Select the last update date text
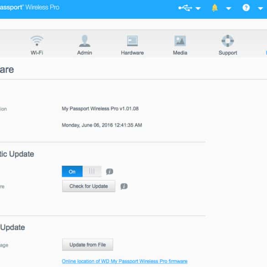 (x=102, y=125)
